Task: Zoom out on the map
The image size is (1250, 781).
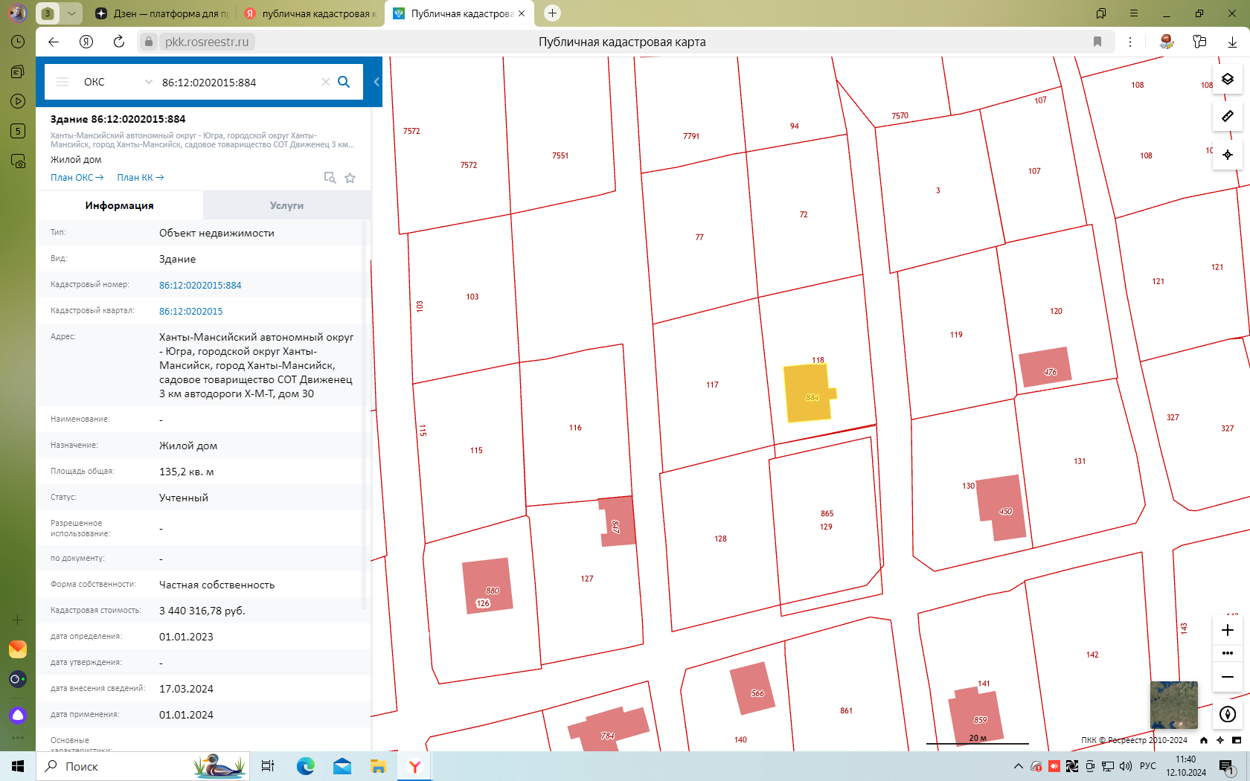Action: click(1228, 677)
